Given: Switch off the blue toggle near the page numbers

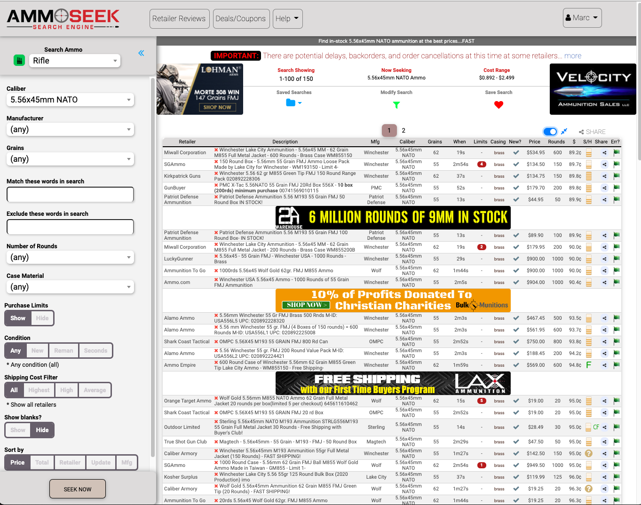Looking at the screenshot, I should [550, 132].
